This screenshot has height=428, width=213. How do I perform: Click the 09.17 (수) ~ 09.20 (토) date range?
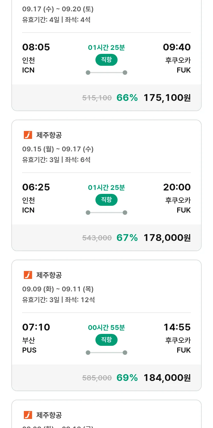coord(58,9)
